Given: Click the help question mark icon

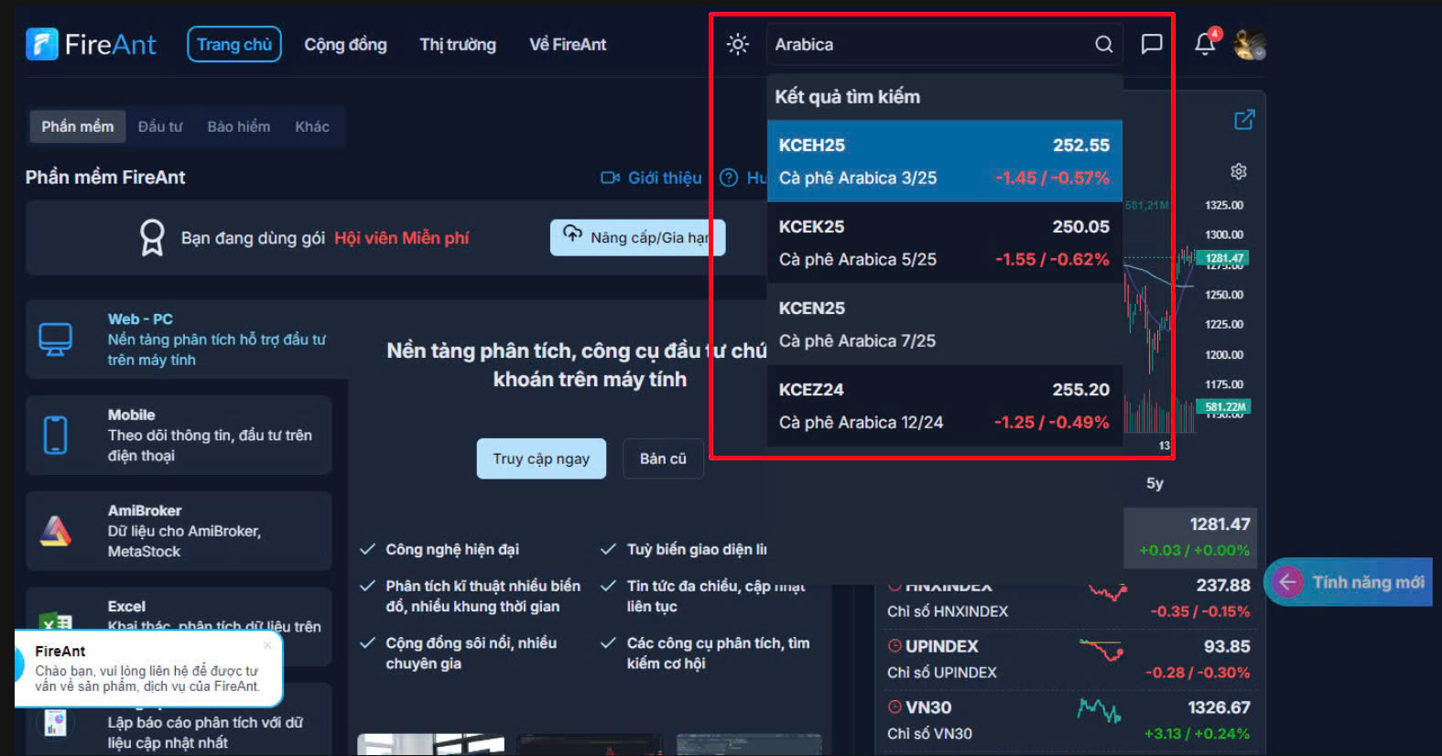Looking at the screenshot, I should point(729,178).
